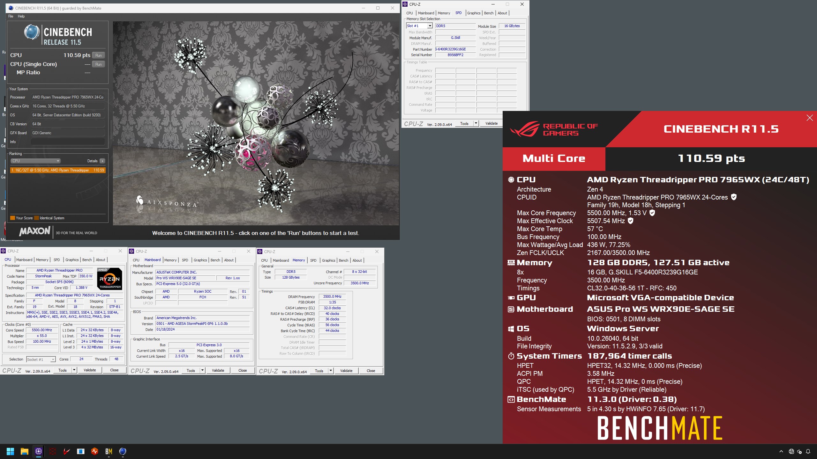Viewport: 817px width, 459px height.
Task: Click Validate in CPU-Z Memory window
Action: click(346, 371)
